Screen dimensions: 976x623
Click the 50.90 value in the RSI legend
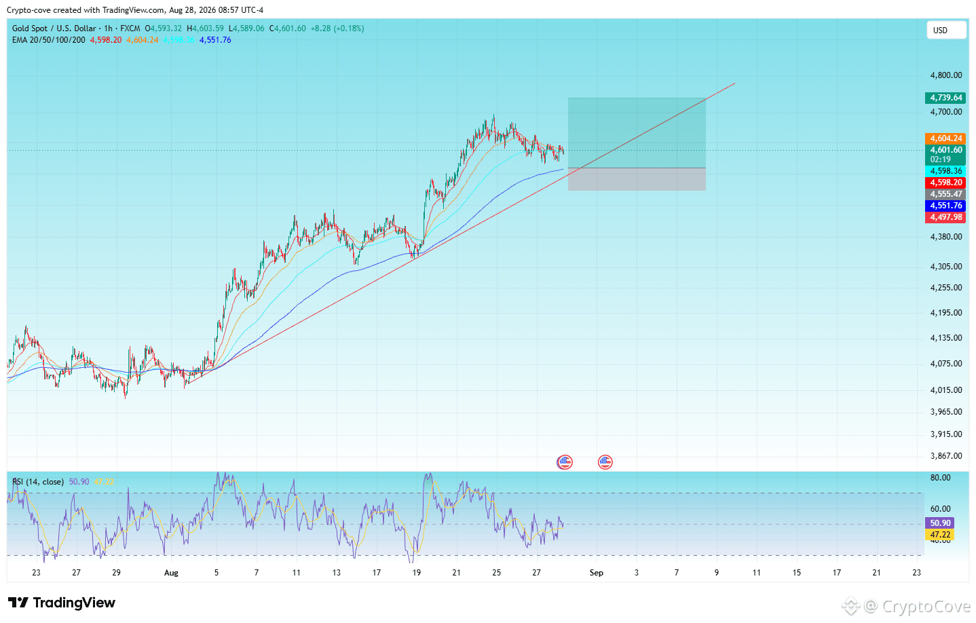(x=79, y=482)
